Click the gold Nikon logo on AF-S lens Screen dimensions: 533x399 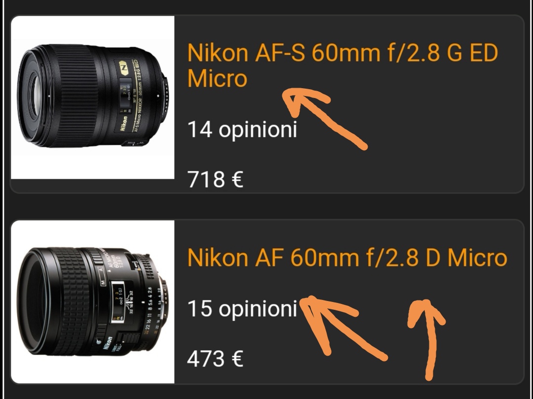tap(124, 125)
